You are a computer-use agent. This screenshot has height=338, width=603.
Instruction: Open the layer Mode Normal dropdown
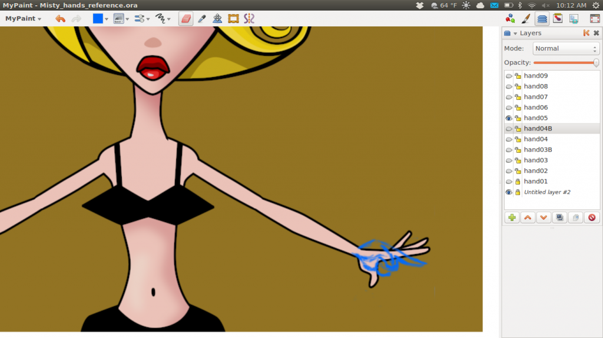pyautogui.click(x=566, y=48)
